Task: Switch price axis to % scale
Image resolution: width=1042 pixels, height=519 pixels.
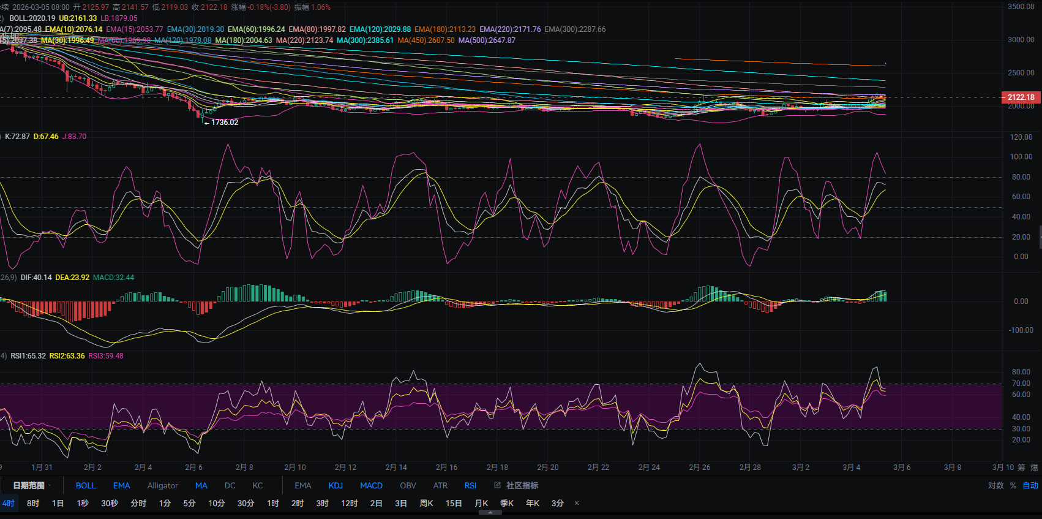Action: pos(1013,485)
